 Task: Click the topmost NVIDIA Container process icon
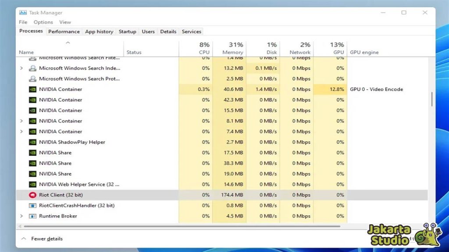tap(32, 89)
